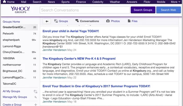Click Jennifer Henderson on May 24 post
The height and width of the screenshot is (106, 183).
(54, 50)
